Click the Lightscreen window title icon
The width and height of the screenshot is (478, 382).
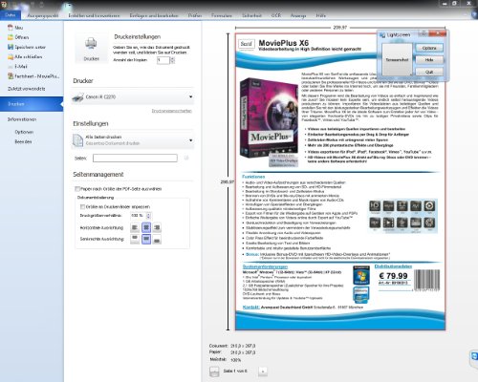point(382,35)
